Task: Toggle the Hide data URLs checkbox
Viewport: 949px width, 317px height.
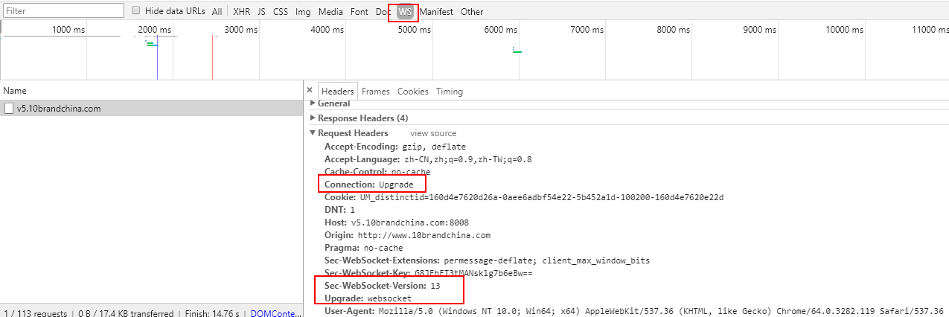Action: pos(135,11)
